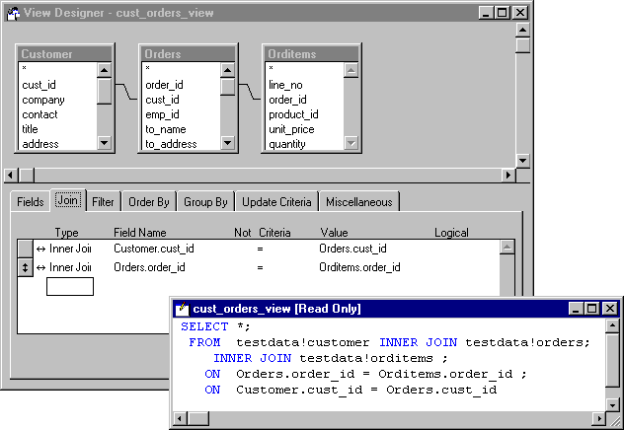The height and width of the screenshot is (430, 624).
Task: Click the cust_orders_view window title icon
Action: coord(182,309)
